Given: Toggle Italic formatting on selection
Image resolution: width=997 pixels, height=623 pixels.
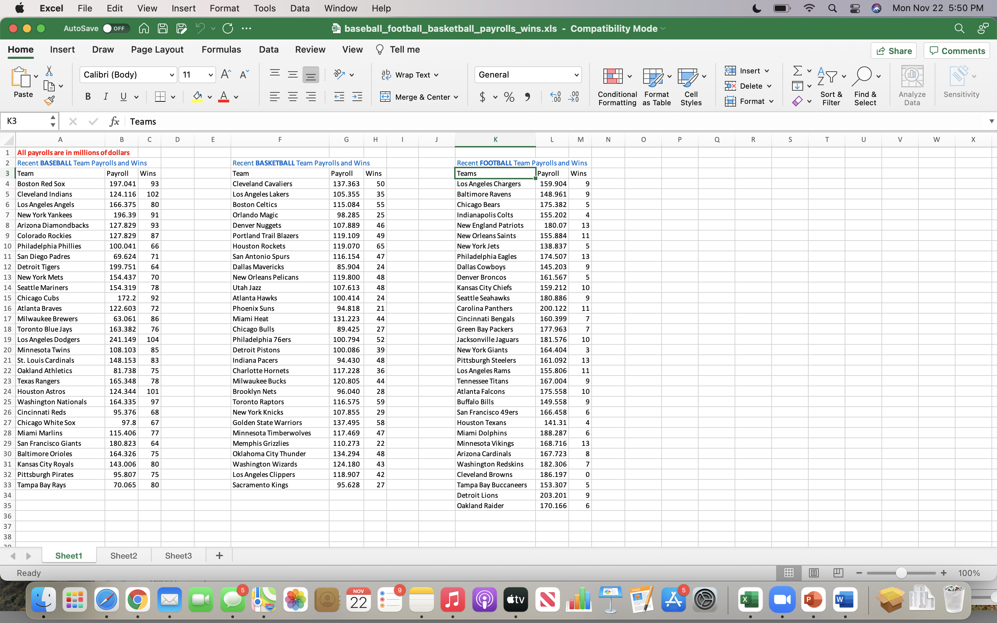Looking at the screenshot, I should (106, 97).
